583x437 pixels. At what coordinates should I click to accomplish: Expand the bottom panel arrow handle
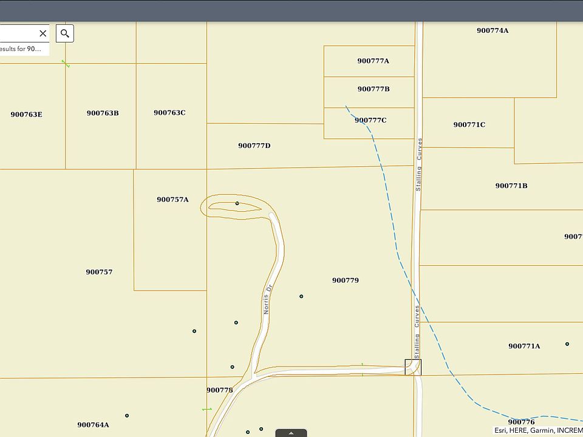pos(291,433)
